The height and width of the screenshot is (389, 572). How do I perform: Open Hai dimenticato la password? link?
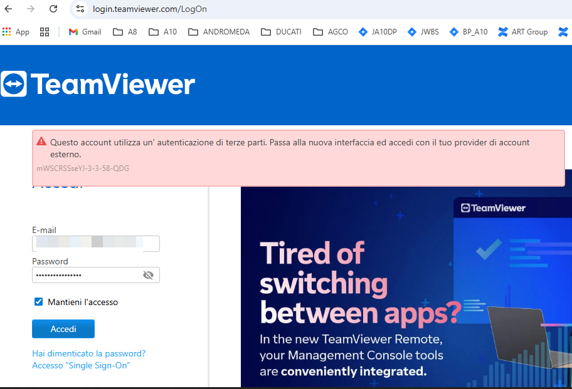point(89,353)
